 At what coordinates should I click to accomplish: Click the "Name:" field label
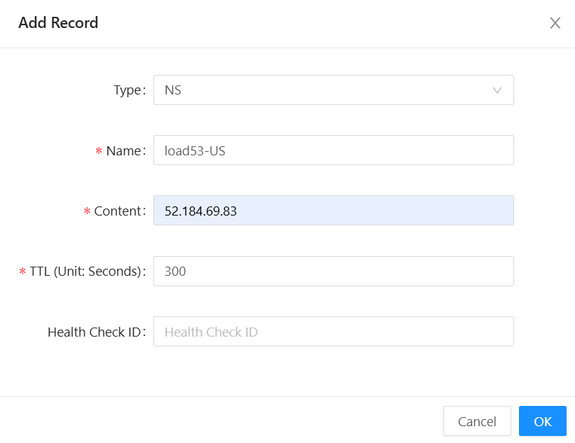point(125,150)
